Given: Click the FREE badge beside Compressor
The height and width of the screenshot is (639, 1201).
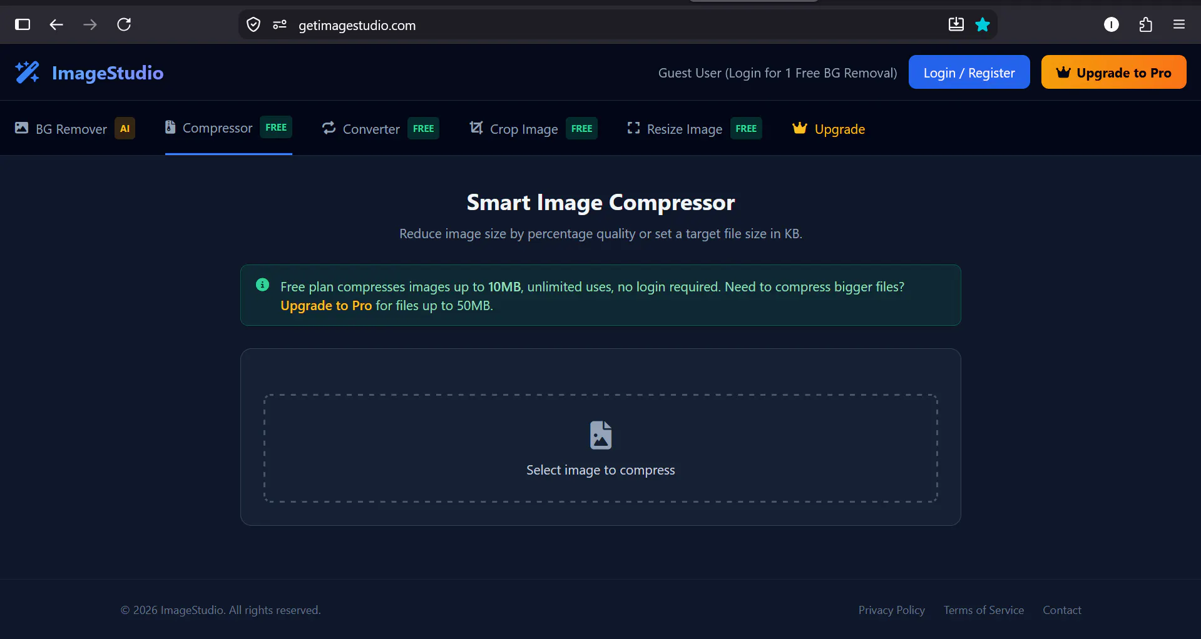Looking at the screenshot, I should pyautogui.click(x=276, y=128).
